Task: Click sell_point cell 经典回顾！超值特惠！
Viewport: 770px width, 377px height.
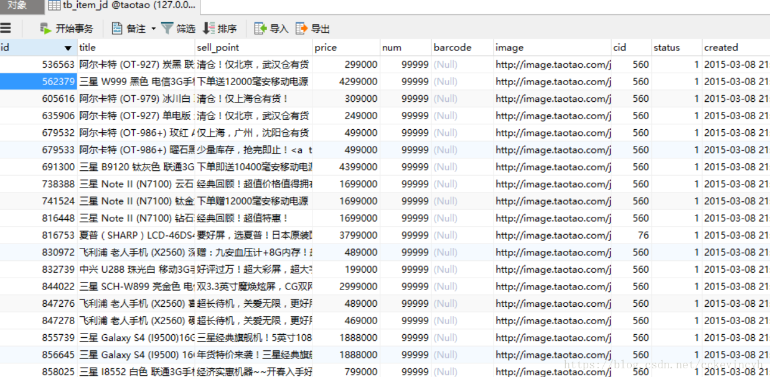Action: click(253, 218)
